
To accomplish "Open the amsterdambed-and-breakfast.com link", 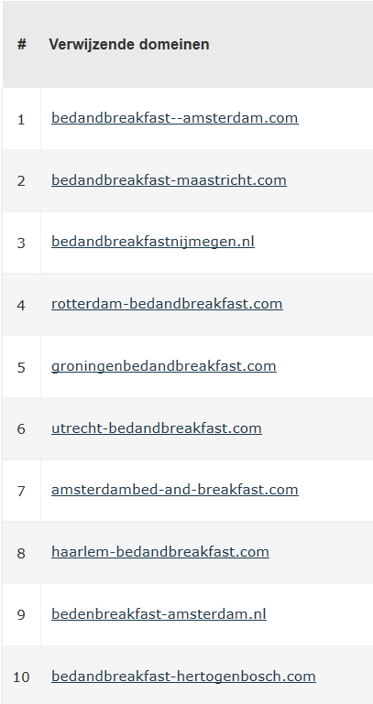I will [175, 490].
